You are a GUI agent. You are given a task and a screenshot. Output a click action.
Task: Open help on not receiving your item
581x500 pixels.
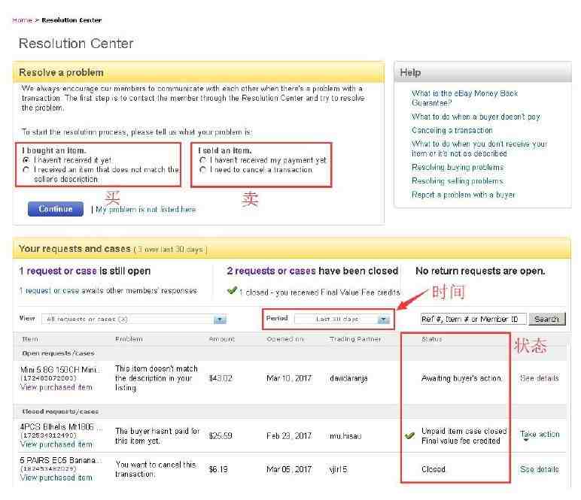(479, 148)
